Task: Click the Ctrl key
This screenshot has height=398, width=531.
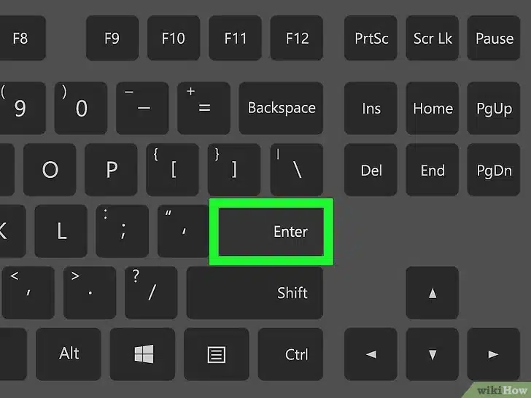Action: click(290, 354)
